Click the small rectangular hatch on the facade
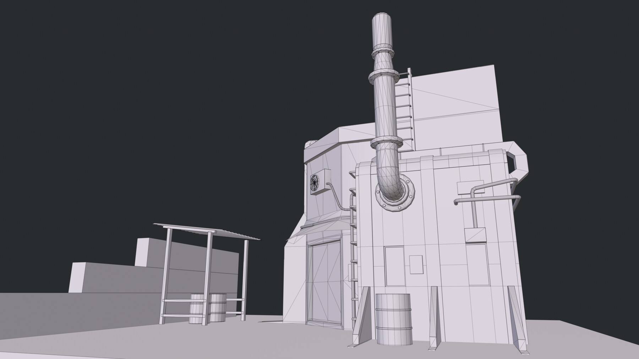This screenshot has width=639, height=359. point(415,264)
